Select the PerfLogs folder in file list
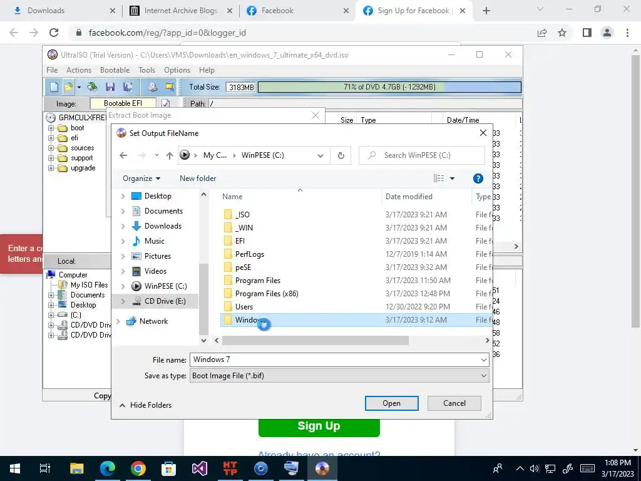Screen dimensions: 641x481 coord(249,254)
